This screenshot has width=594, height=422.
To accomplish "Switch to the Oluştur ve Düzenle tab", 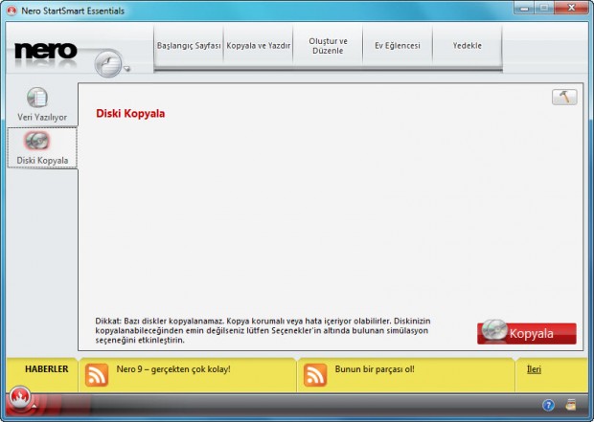I will pos(328,46).
